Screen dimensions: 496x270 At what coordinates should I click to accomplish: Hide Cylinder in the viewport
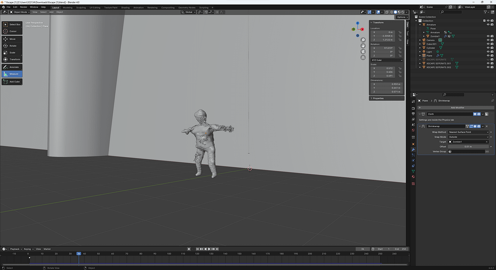(x=488, y=48)
